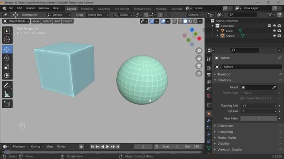Switch perspective/orthographic grid icon
The width and height of the screenshot is (284, 159).
click(x=199, y=73)
